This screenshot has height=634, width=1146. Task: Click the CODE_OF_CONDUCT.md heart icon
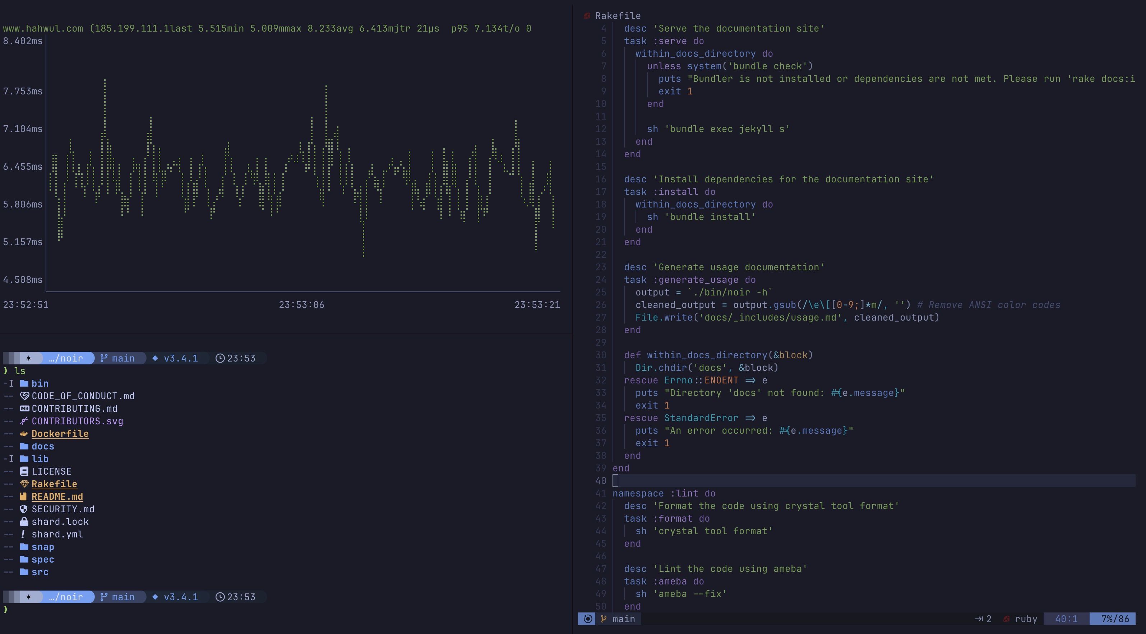pyautogui.click(x=24, y=396)
